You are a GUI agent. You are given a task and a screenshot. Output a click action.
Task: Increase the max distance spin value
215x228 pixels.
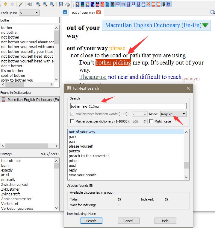point(145,113)
